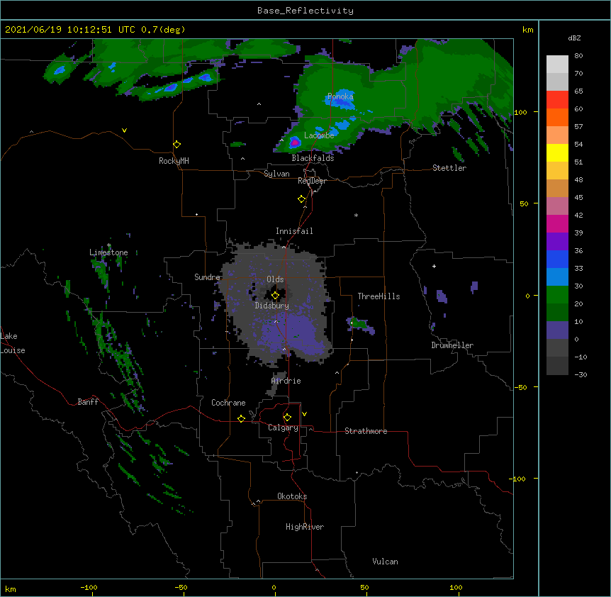Click the -50 tick on right km axis
This screenshot has width=611, height=597.
pyautogui.click(x=520, y=387)
